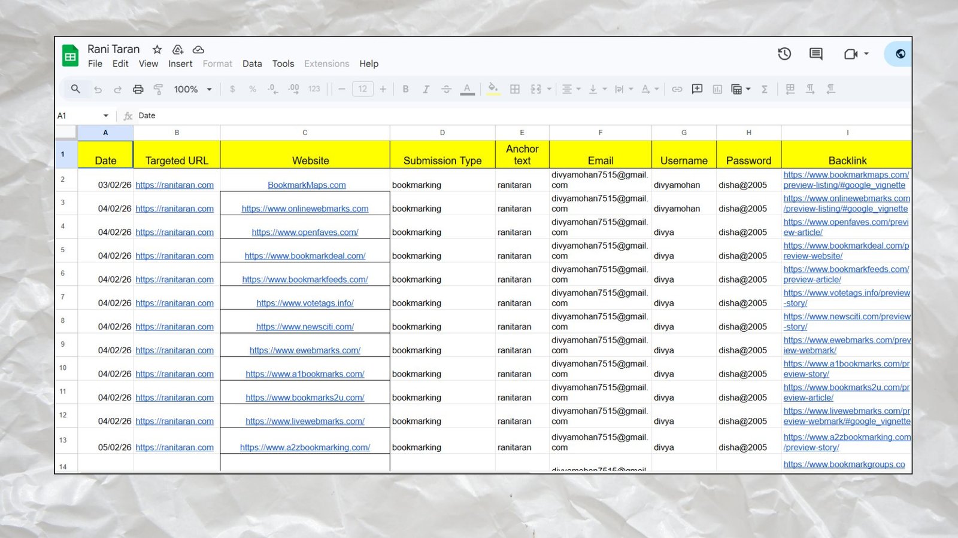
Task: Open the vertical align dropdown
Action: pos(597,89)
